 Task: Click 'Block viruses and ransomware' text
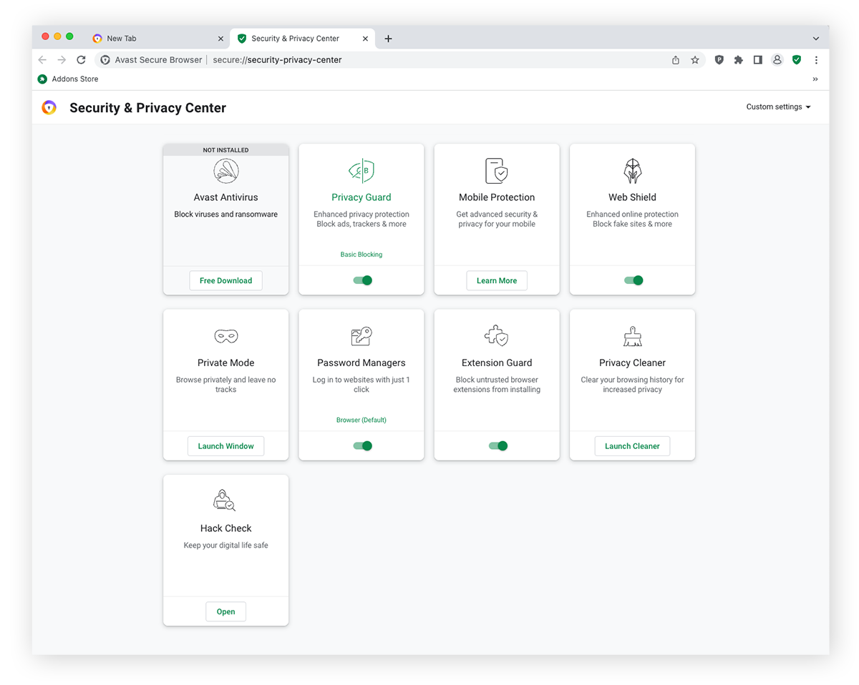point(225,215)
